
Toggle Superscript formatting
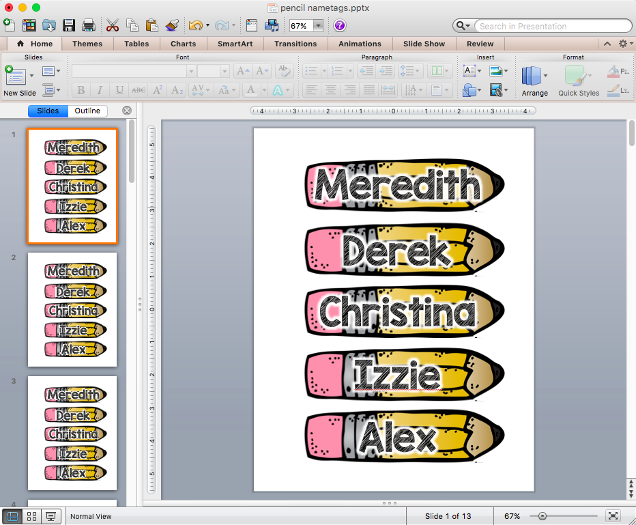click(x=158, y=90)
